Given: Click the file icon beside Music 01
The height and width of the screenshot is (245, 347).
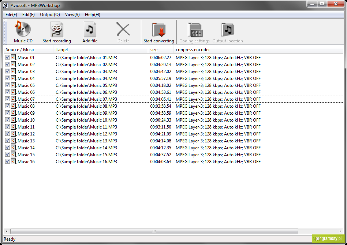Looking at the screenshot, I should coord(14,57).
